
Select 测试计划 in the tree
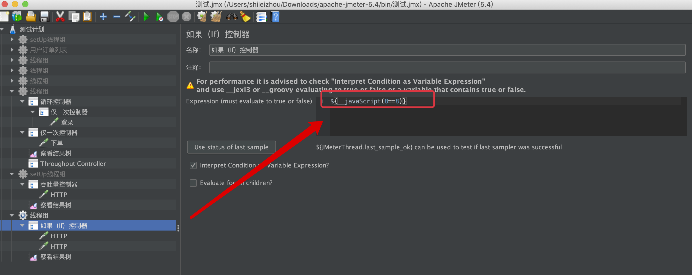click(x=32, y=29)
